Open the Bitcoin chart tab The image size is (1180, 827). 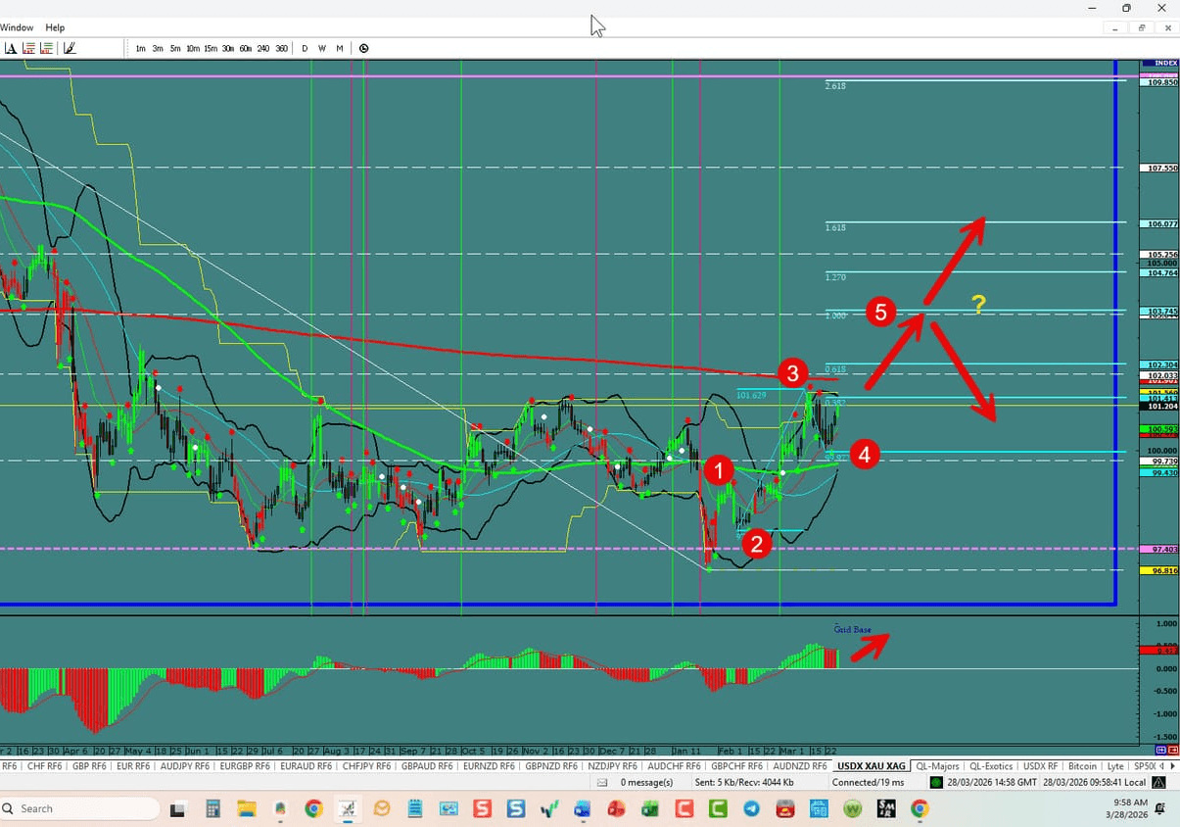click(x=1082, y=765)
